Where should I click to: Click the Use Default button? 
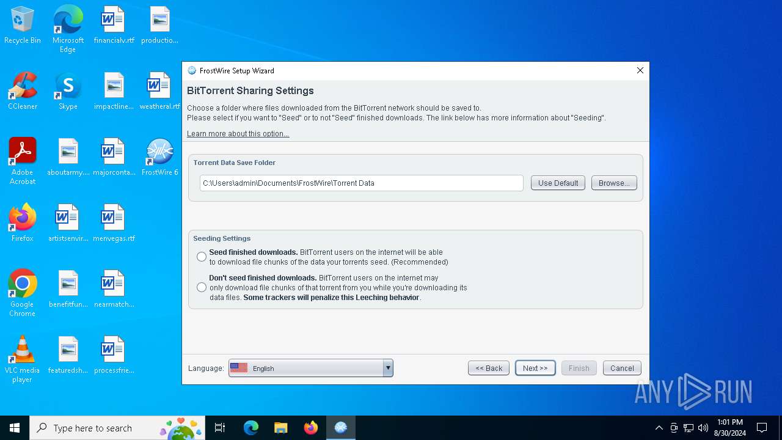tap(558, 183)
